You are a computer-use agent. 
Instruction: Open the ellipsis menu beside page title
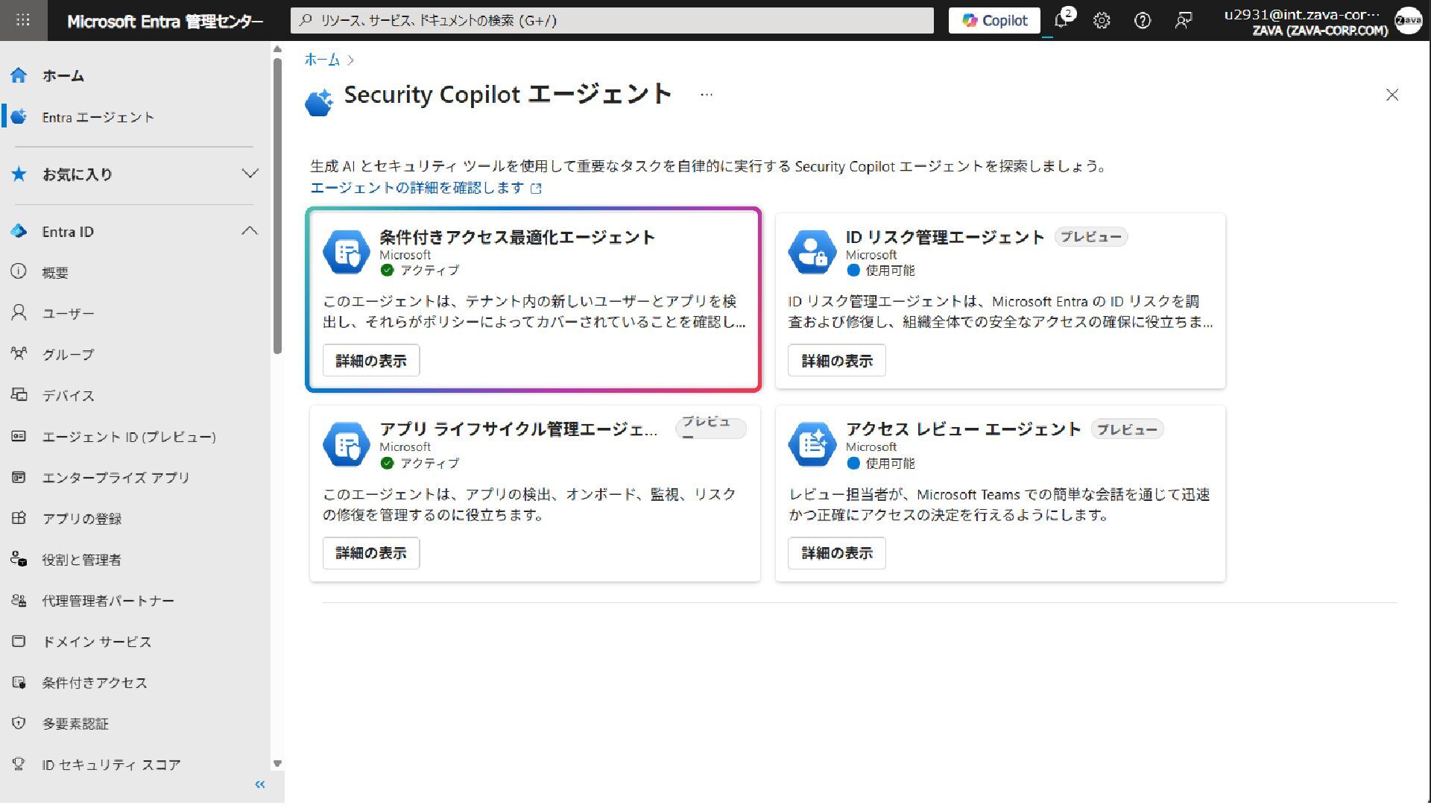[706, 95]
